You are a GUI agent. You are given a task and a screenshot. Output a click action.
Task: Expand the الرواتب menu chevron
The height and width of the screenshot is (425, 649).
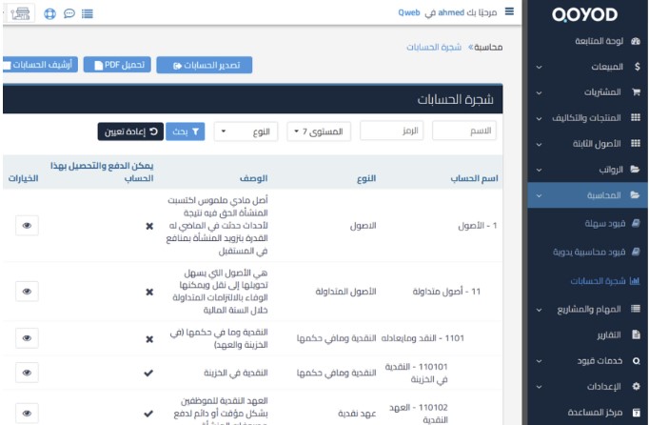[539, 170]
